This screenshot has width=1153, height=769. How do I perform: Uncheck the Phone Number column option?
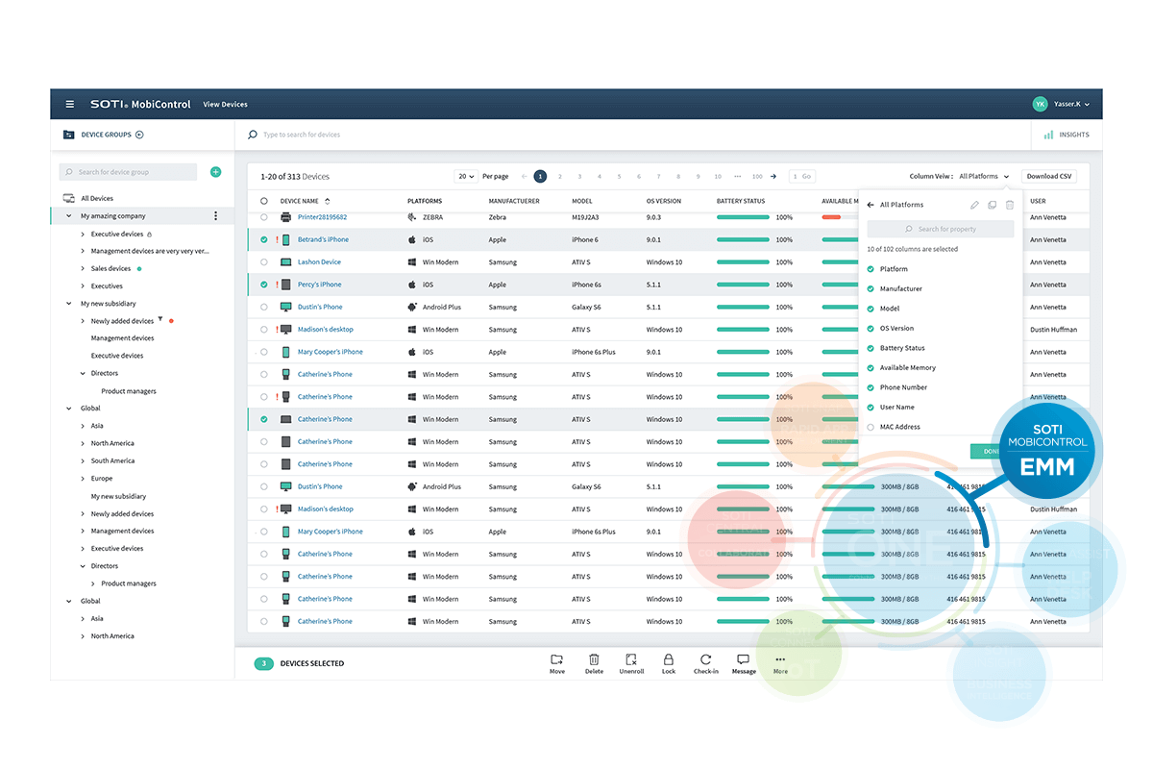[x=871, y=387]
